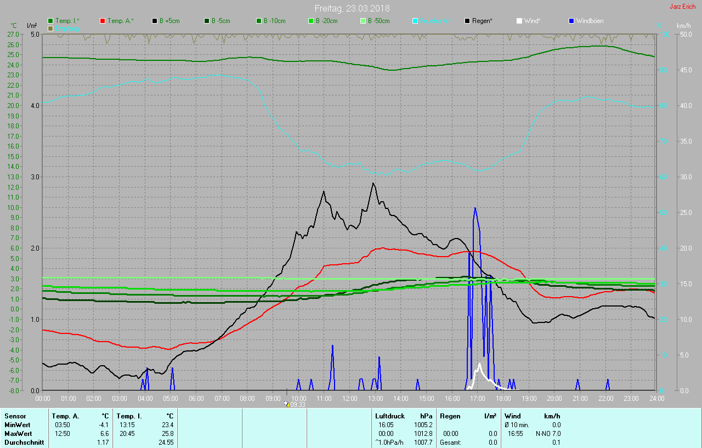
Task: Click the Jarz Erich label
Action: 682,7
